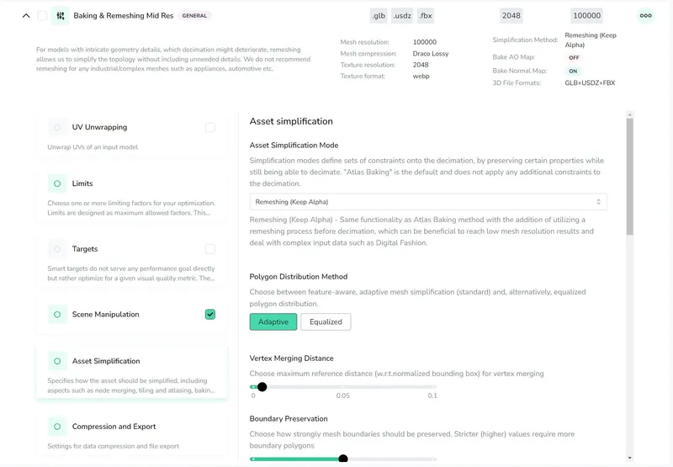This screenshot has height=467, width=673.
Task: Click the Vertex Merging Distance slider handle
Action: 262,387
